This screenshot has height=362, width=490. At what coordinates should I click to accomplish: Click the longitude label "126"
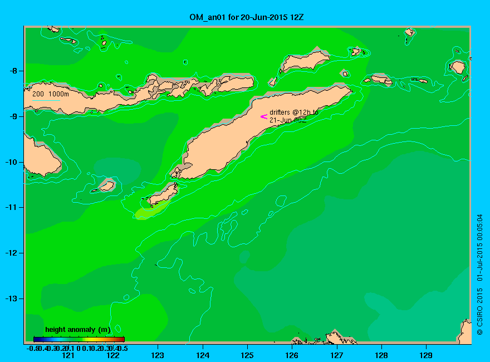pos(292,355)
